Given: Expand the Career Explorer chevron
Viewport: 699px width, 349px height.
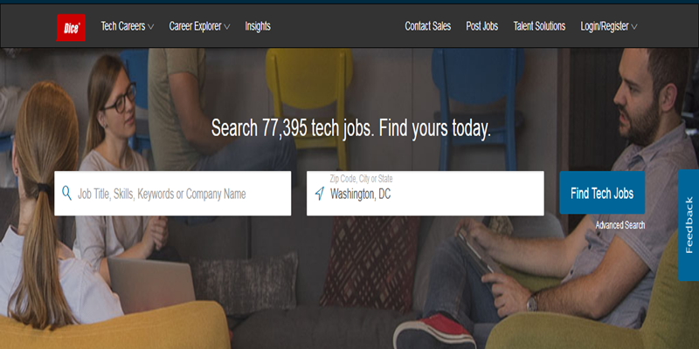Looking at the screenshot, I should [x=227, y=27].
